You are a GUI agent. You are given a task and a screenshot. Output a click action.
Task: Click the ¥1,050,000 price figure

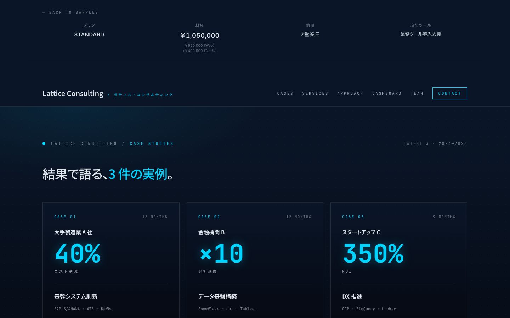click(x=199, y=35)
